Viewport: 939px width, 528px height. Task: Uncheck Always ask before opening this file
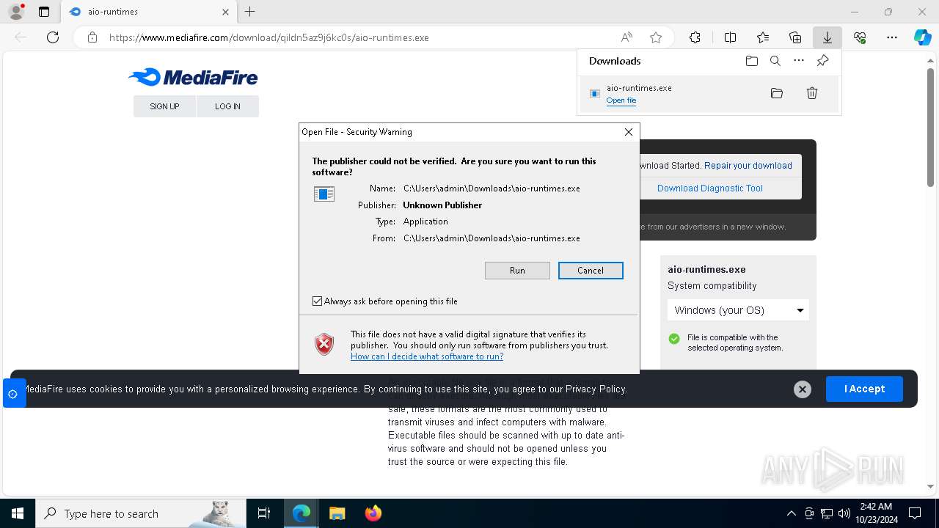(318, 301)
